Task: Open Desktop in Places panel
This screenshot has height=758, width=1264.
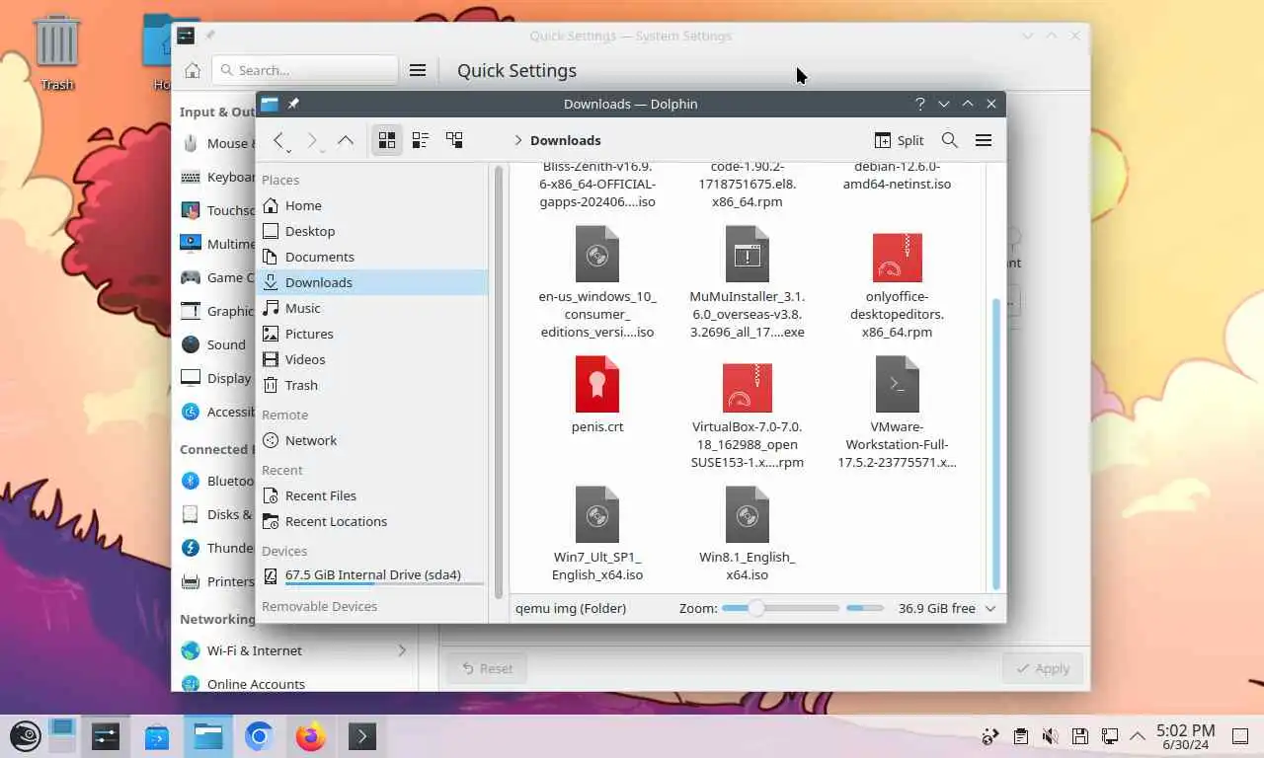Action: (372, 231)
